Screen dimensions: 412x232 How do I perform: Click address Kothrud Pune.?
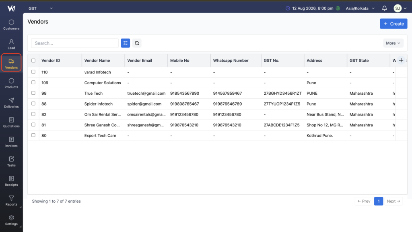[319, 136]
